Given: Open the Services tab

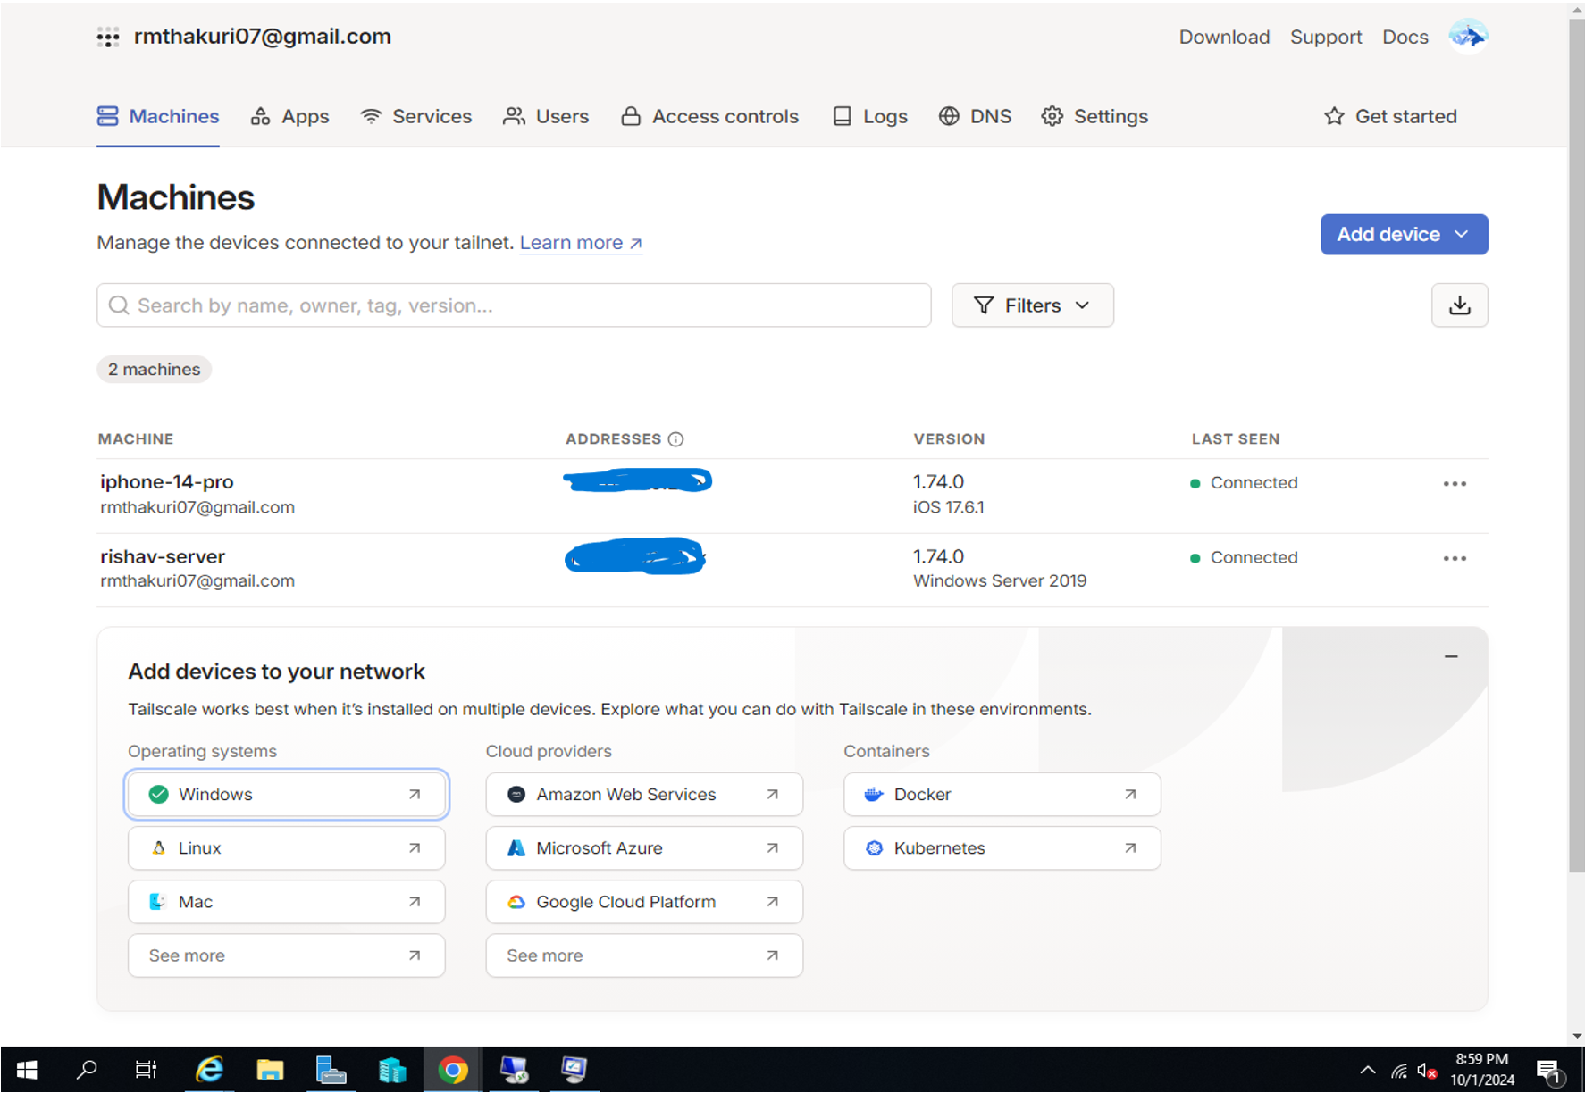Looking at the screenshot, I should point(415,116).
